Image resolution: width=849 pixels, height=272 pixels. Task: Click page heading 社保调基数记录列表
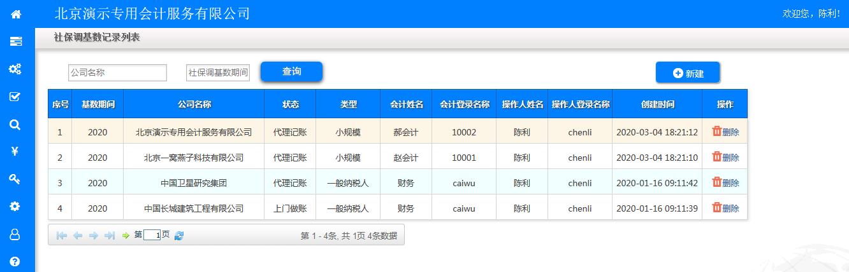click(x=97, y=37)
